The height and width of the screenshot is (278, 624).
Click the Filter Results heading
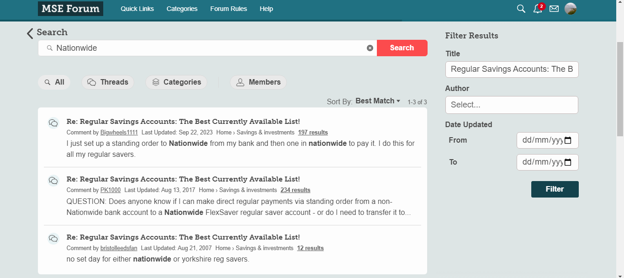[x=471, y=36]
